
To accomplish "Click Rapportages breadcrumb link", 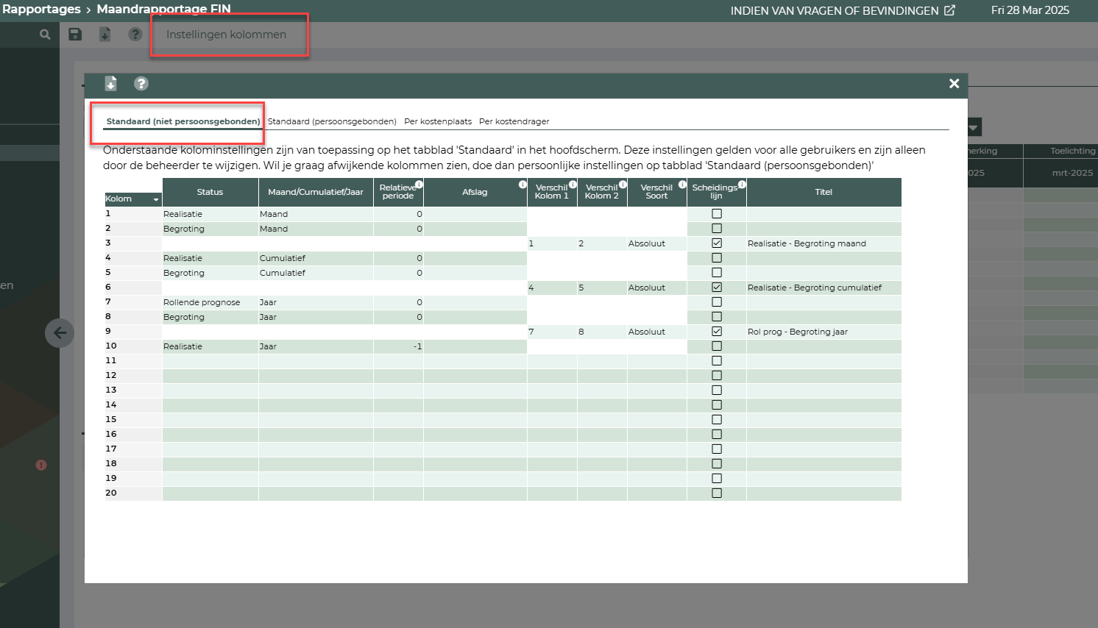I will (x=41, y=9).
